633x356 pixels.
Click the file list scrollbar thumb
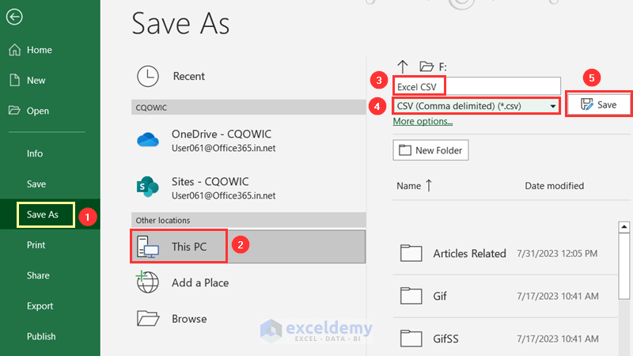(x=624, y=267)
